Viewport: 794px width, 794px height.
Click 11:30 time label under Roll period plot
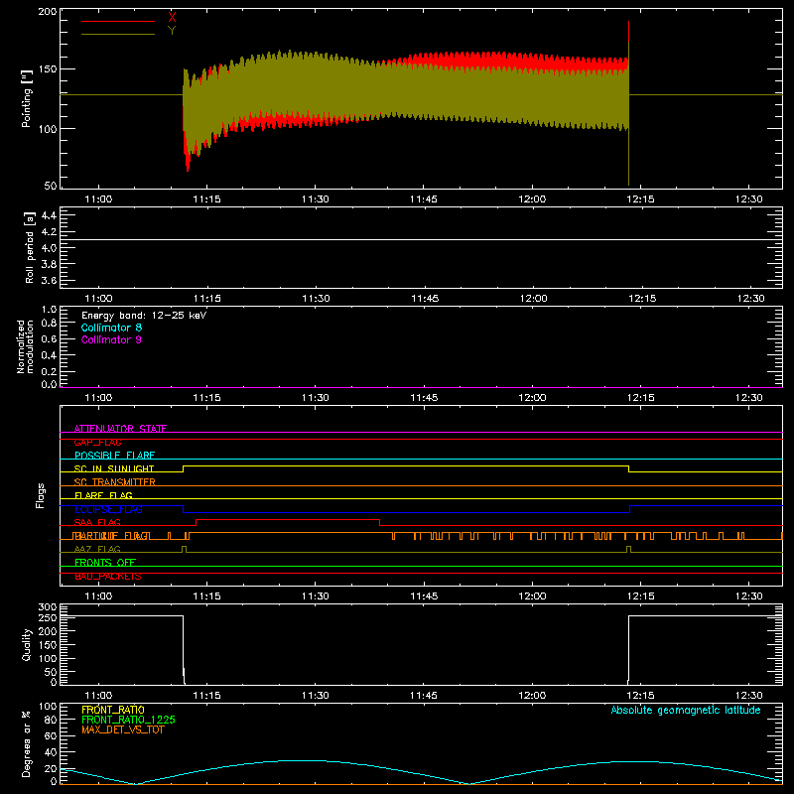(x=316, y=299)
